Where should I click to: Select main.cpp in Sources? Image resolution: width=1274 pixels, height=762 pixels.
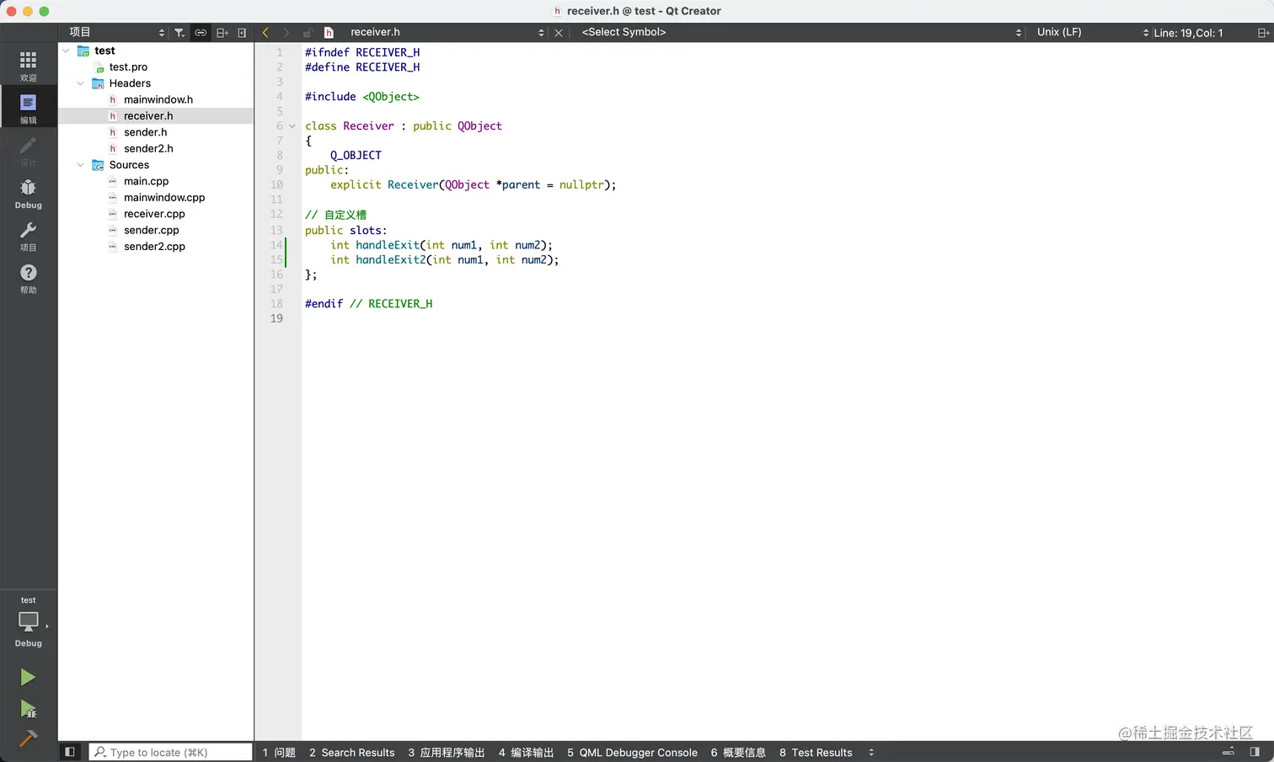[146, 181]
